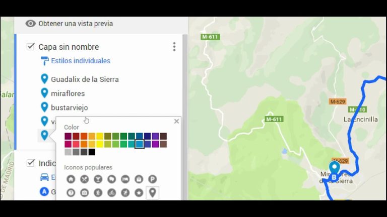The height and width of the screenshot is (217, 387).
Task: Select Guadalix de la Sierra list item
Action: [85, 79]
